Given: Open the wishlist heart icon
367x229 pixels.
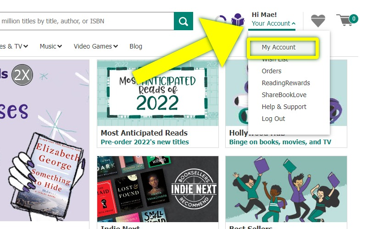Looking at the screenshot, I should coord(317,21).
